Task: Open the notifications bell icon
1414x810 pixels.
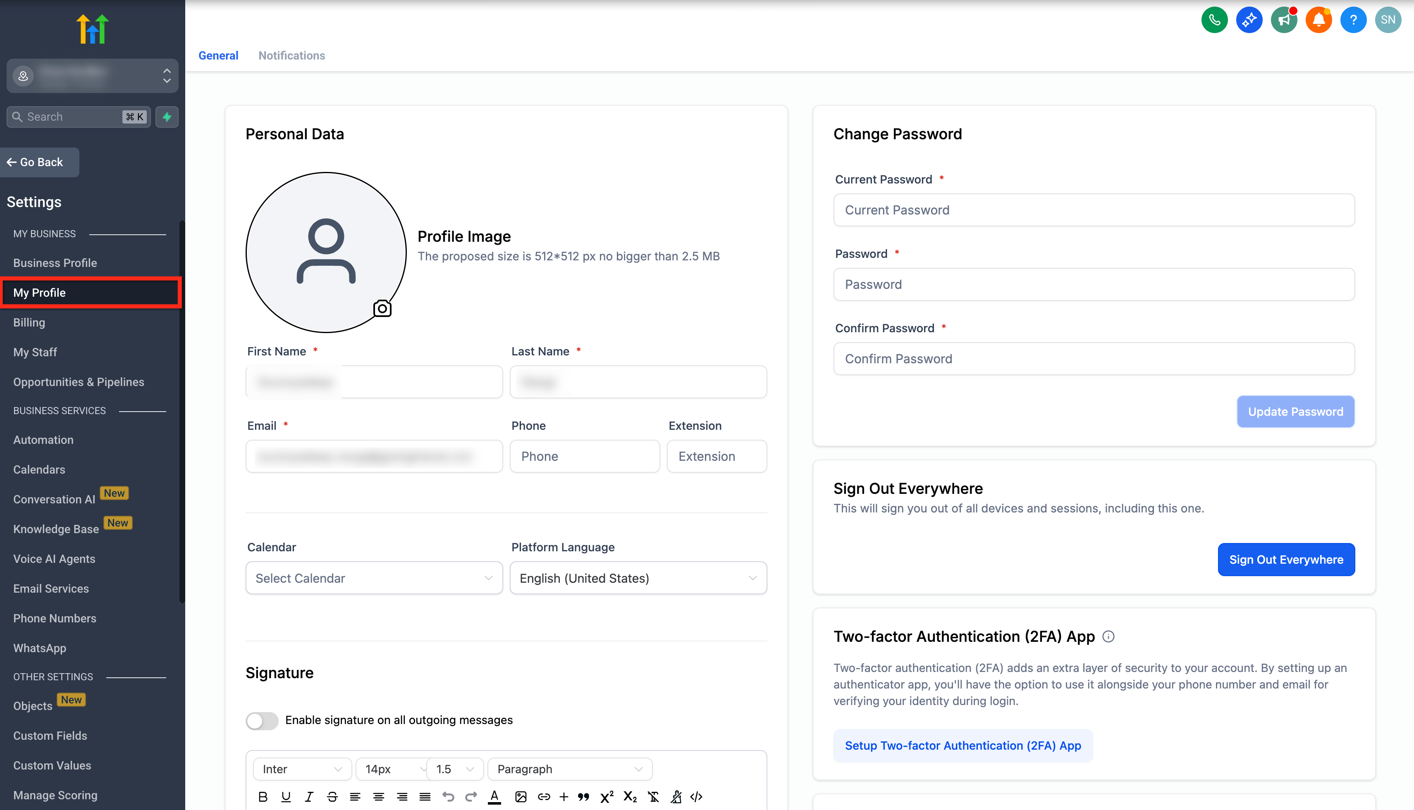Action: tap(1318, 20)
